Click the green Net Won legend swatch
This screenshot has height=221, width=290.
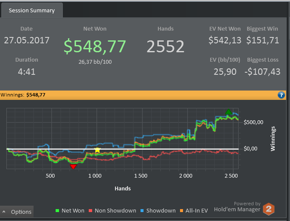click(57, 210)
